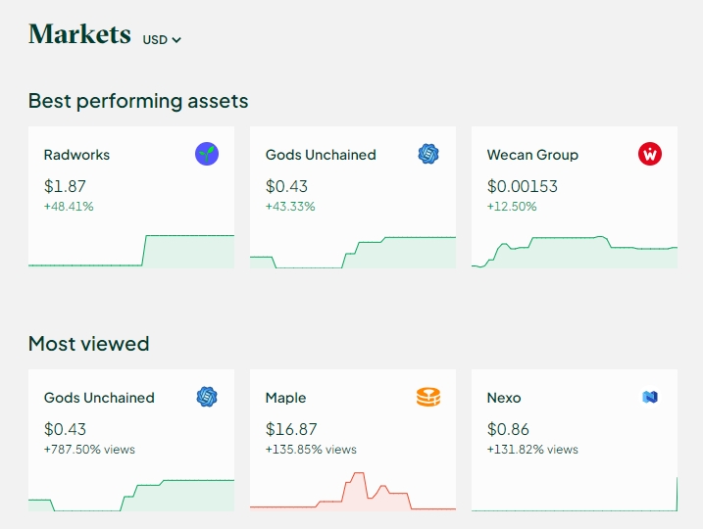Click the Radworks $1.87 price
Viewport: 703px width, 529px height.
click(x=65, y=185)
